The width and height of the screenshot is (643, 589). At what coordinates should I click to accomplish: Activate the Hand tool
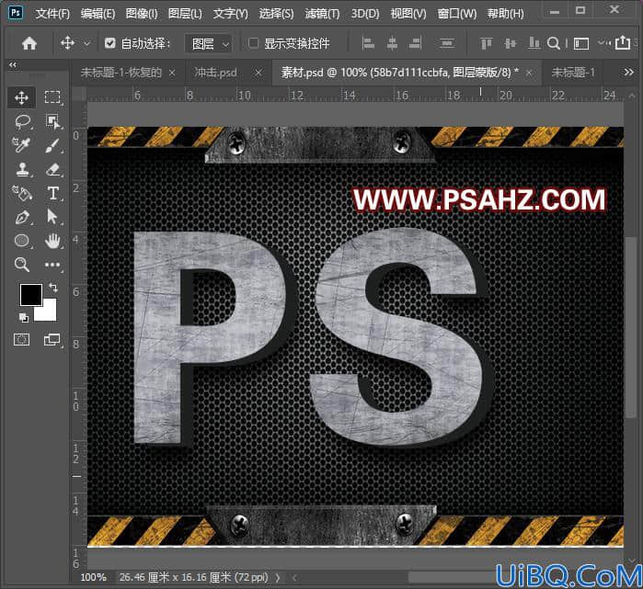point(52,241)
